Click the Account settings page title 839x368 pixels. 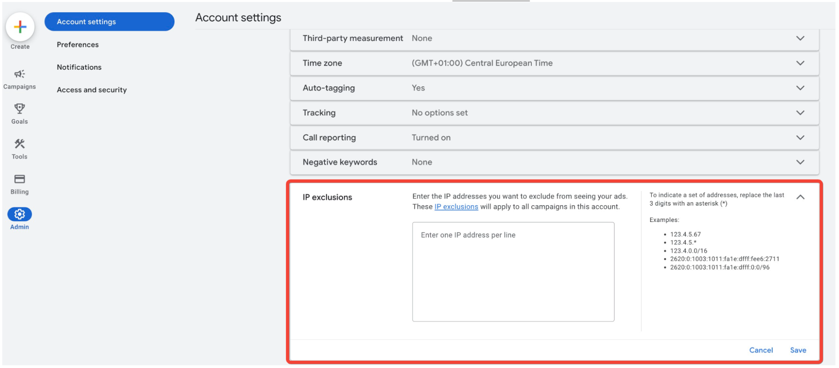point(238,18)
